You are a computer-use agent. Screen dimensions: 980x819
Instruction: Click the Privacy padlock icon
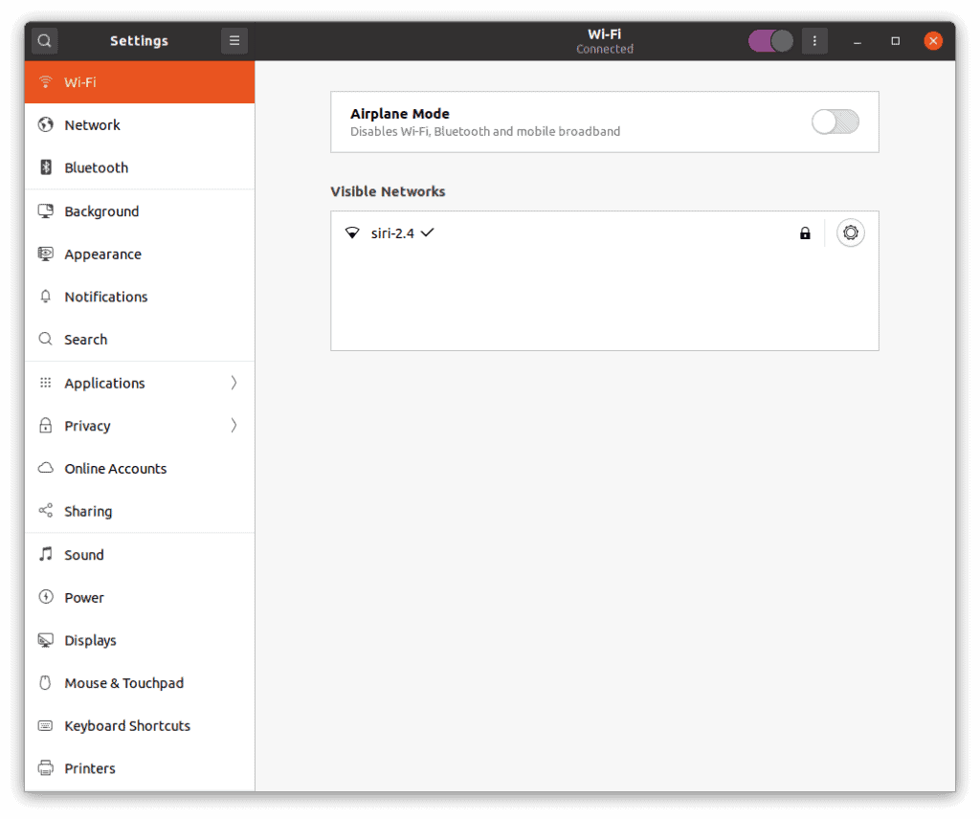45,426
